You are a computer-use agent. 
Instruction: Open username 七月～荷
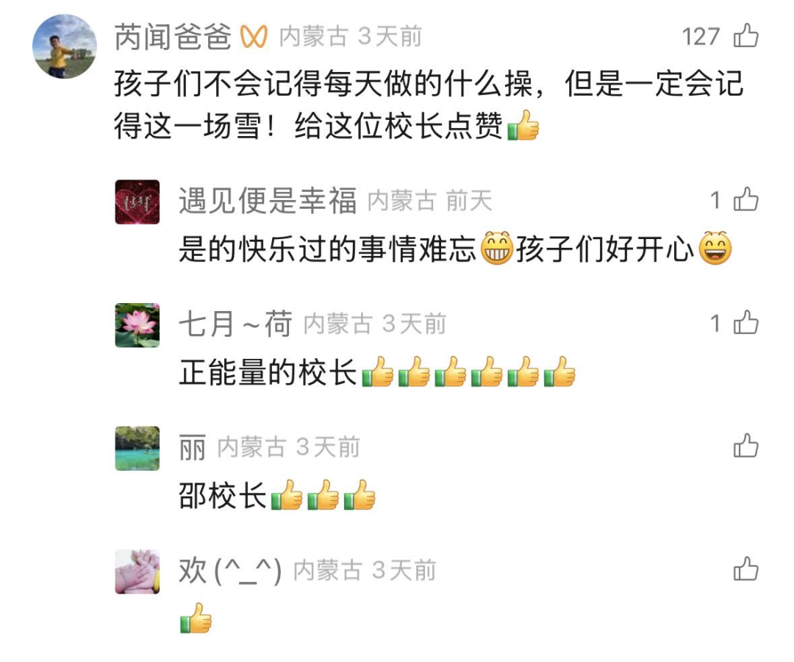pos(235,324)
